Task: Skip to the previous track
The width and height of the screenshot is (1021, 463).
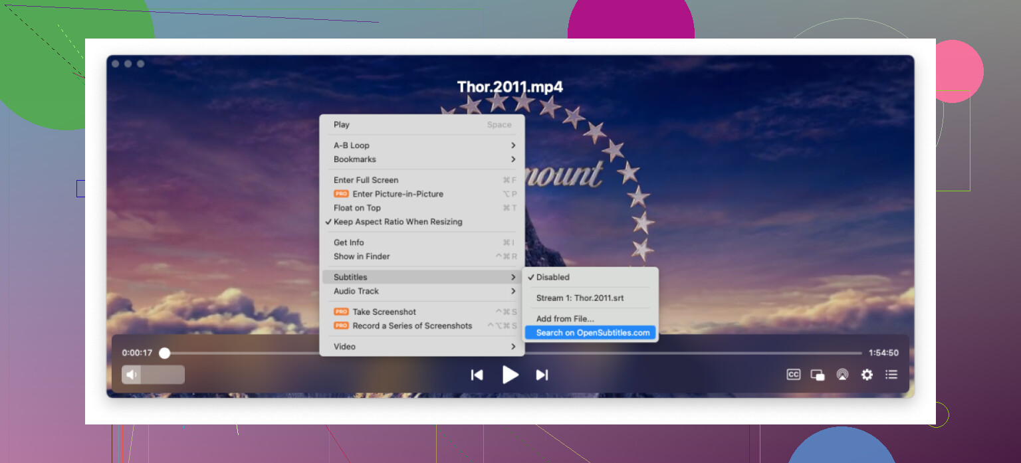Action: pos(477,375)
